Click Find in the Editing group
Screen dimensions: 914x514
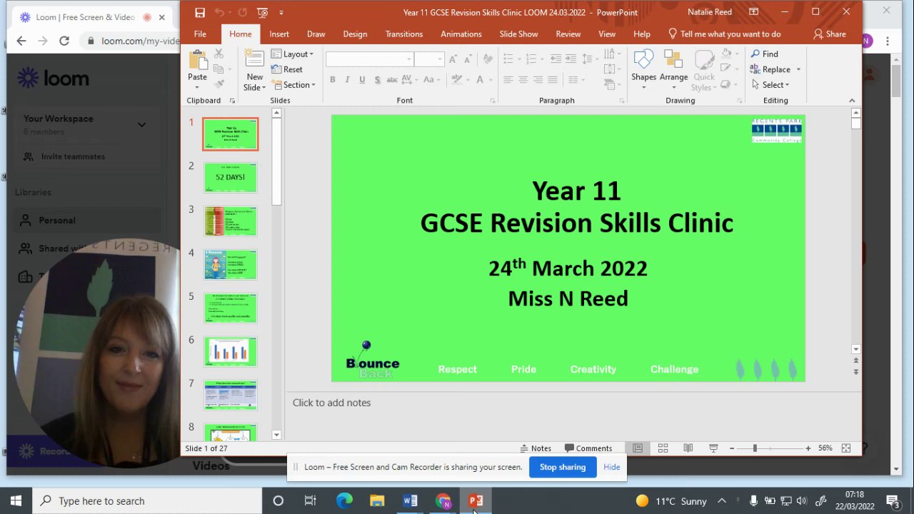(765, 54)
